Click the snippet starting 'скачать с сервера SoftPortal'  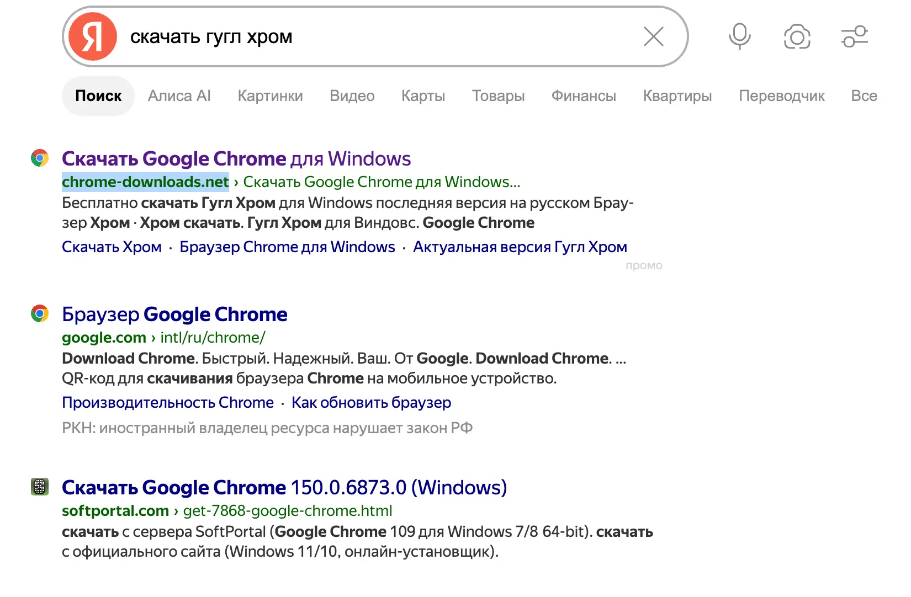357,542
